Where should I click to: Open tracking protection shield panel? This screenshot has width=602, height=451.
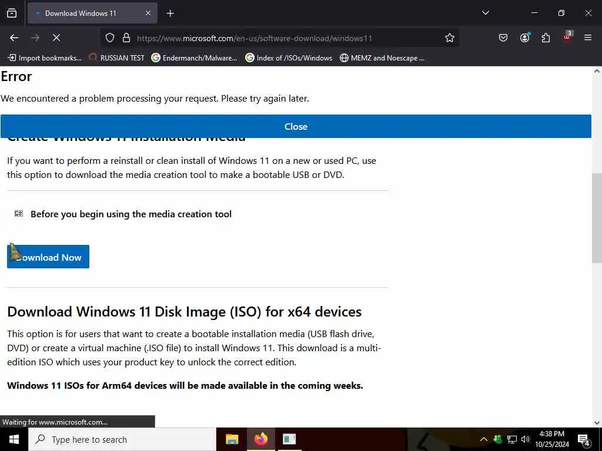coord(110,38)
